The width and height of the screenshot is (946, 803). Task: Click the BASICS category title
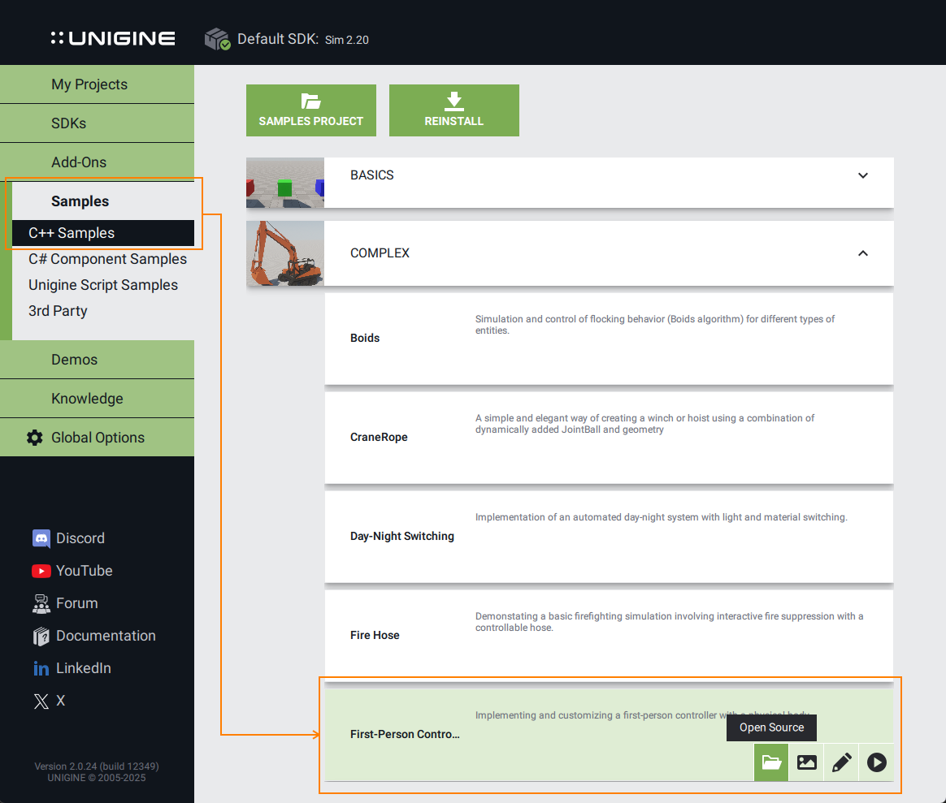point(371,175)
